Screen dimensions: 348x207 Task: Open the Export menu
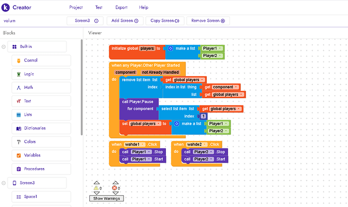point(121,8)
